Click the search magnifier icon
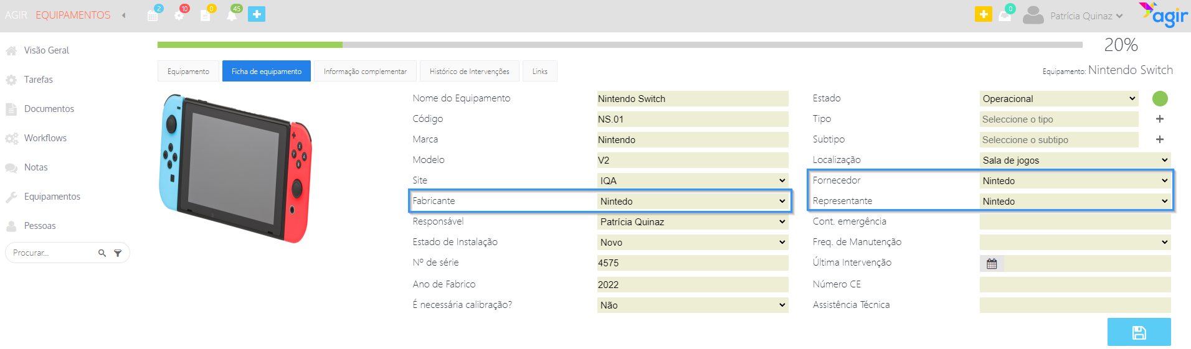Screen dimensions: 1191x349 102,253
